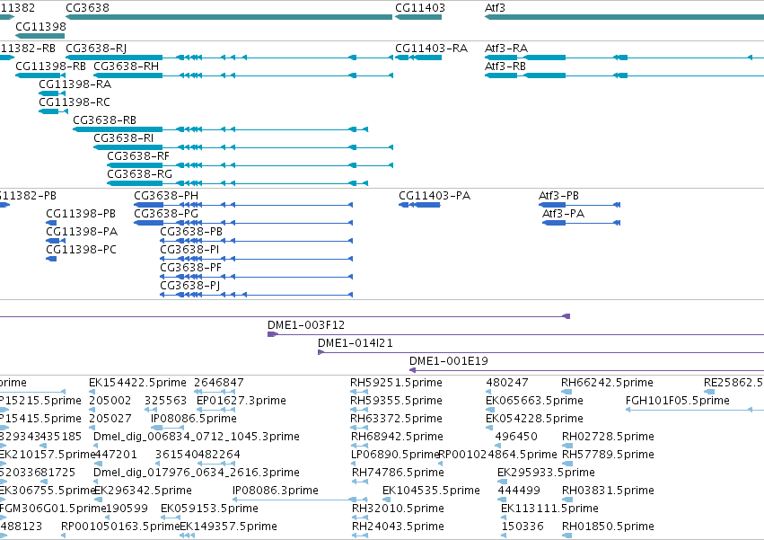Click EST LP06890.5prime
The width and height of the screenshot is (764, 540).
pos(396,455)
